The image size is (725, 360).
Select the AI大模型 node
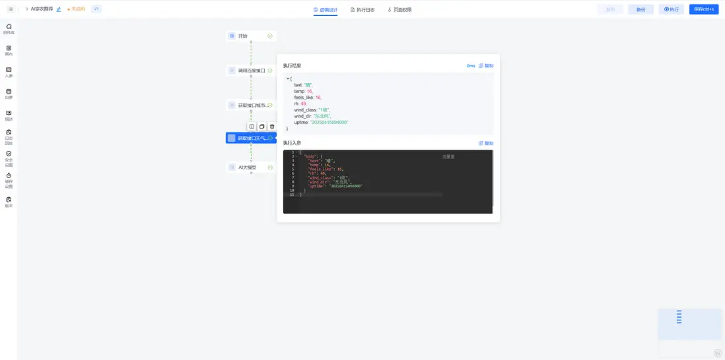251,167
